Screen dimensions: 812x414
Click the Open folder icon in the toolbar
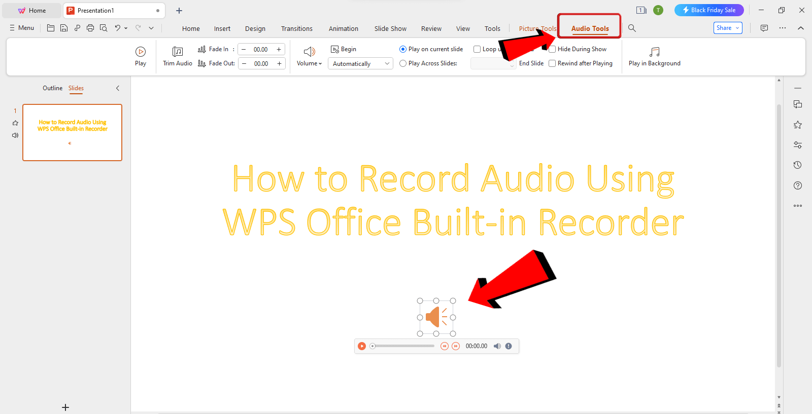point(51,28)
